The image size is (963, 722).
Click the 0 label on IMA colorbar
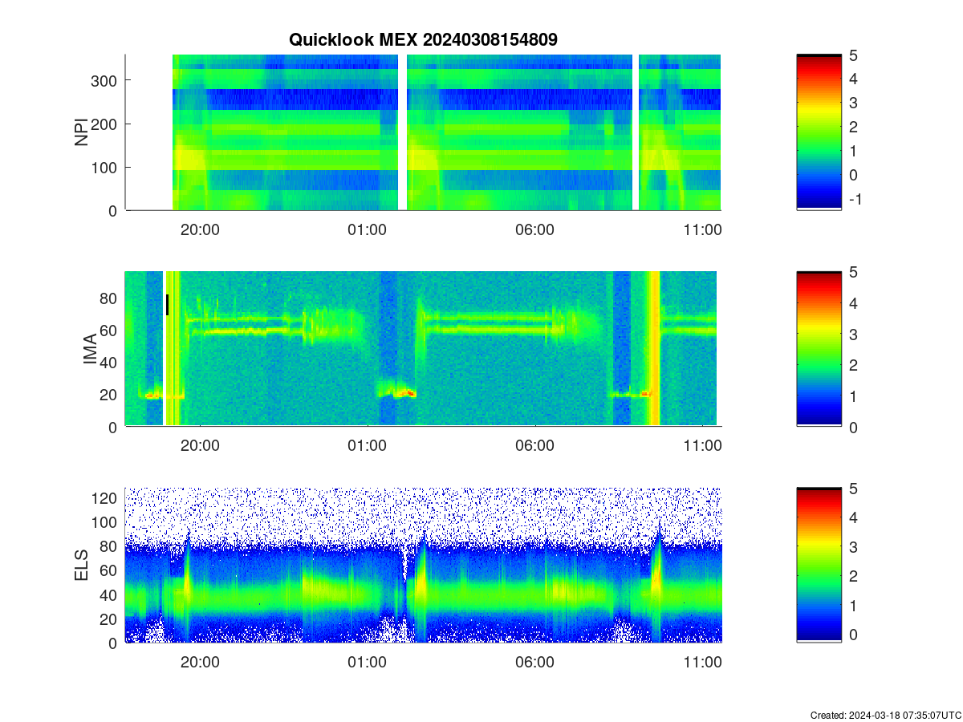pyautogui.click(x=853, y=426)
